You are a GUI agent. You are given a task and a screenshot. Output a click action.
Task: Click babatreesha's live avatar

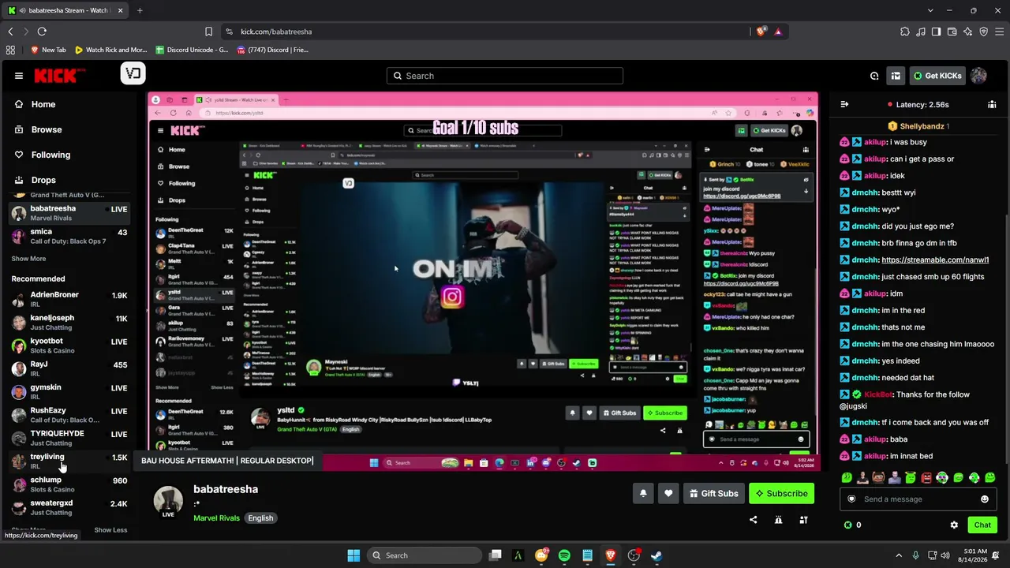click(x=168, y=502)
